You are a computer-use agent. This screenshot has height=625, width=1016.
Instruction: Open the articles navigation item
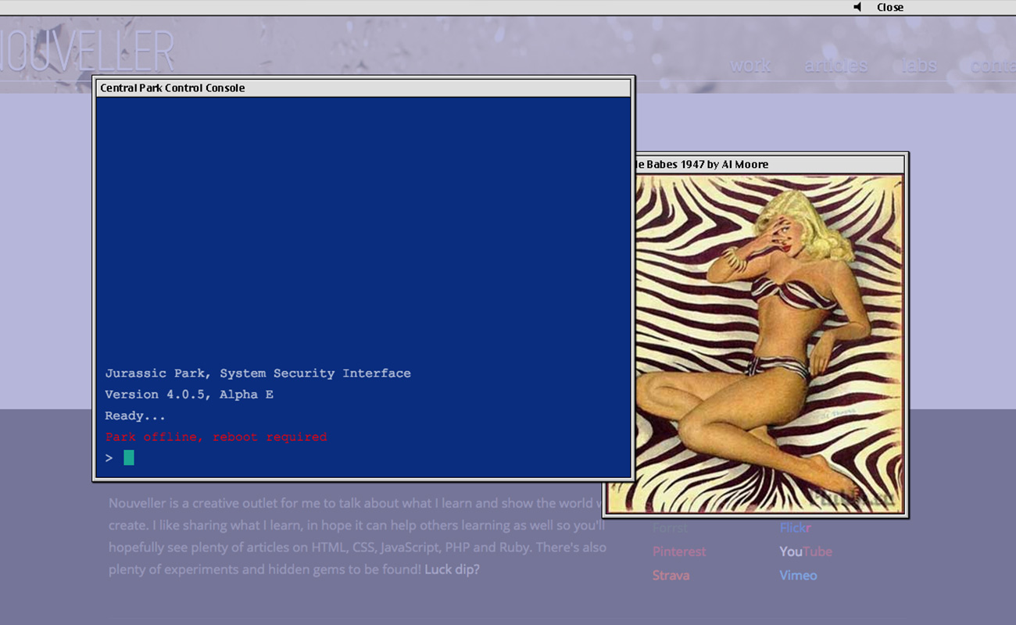tap(835, 66)
